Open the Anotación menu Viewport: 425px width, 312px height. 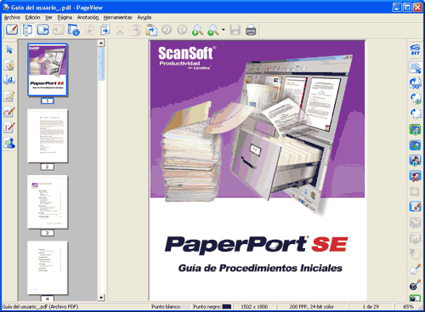click(x=88, y=18)
